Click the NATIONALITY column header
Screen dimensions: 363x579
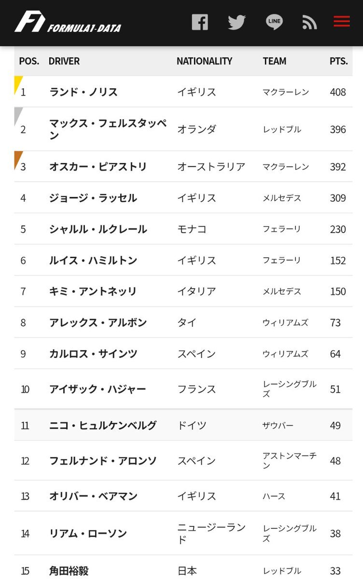(x=204, y=61)
